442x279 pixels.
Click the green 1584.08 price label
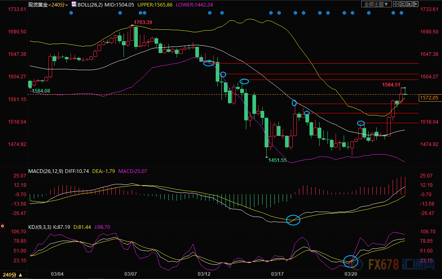41,91
